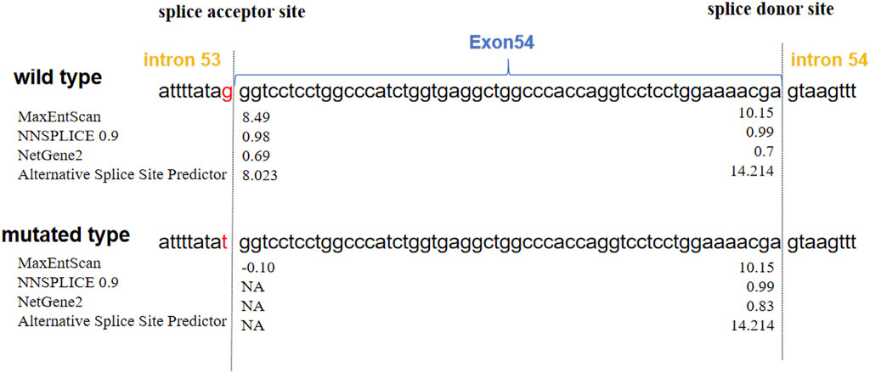
Task: Click the "splice donor site" heading
Action: 771,10
